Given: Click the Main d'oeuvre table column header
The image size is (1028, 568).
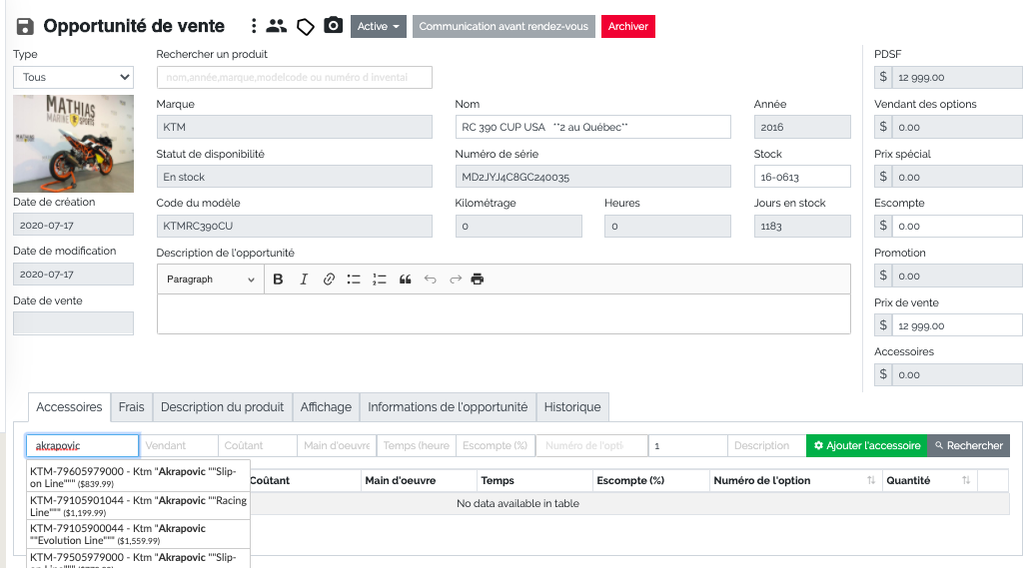Looking at the screenshot, I should (419, 480).
